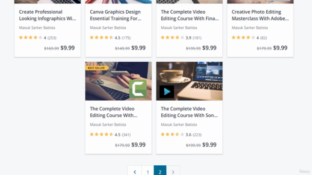Click the BEST SELLER badge
Image resolution: width=312 pixels, height=175 pixels.
coord(97,68)
